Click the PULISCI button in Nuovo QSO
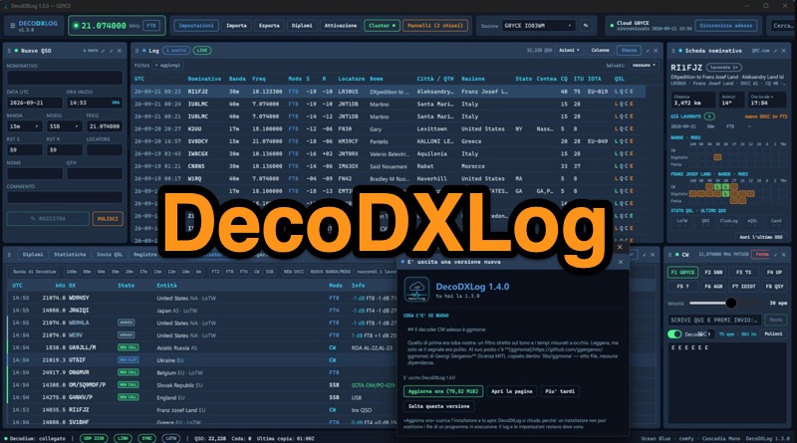The width and height of the screenshot is (797, 443). (108, 218)
